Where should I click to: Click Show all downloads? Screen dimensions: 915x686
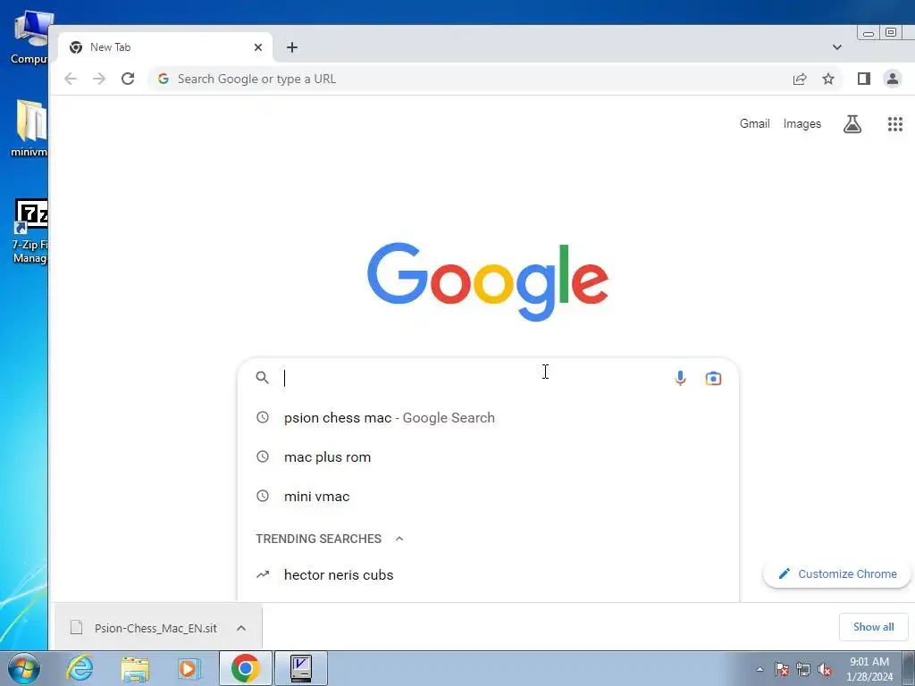873,627
